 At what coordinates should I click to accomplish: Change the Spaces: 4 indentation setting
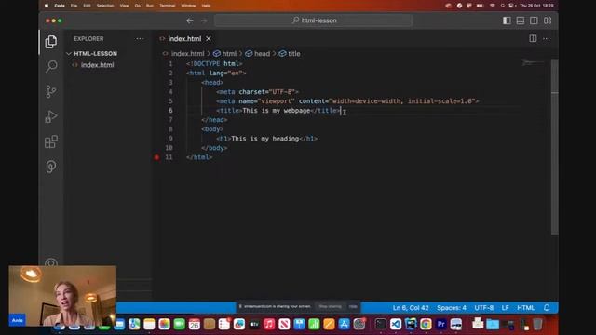pos(452,308)
